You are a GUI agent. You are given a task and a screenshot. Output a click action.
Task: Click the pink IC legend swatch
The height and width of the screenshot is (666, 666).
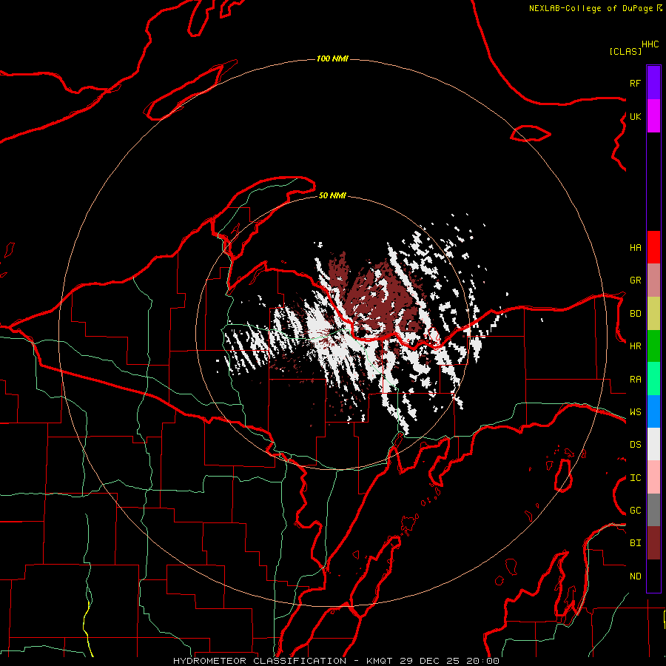653,477
